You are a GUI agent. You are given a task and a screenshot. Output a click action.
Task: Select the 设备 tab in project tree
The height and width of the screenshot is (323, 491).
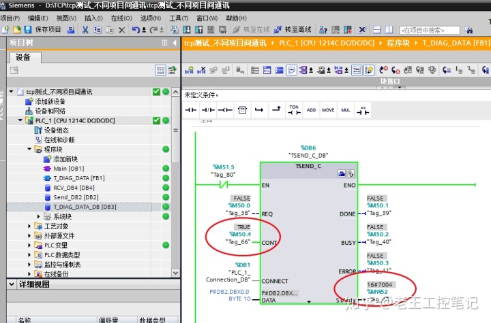coord(24,57)
